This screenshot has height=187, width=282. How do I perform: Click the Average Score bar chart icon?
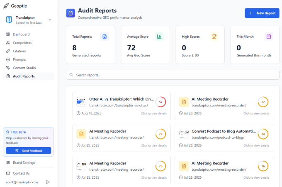(x=159, y=37)
